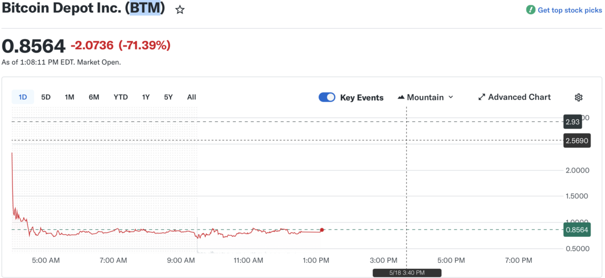
Task: Click the 3:00 PM time axis label
Action: click(x=383, y=260)
